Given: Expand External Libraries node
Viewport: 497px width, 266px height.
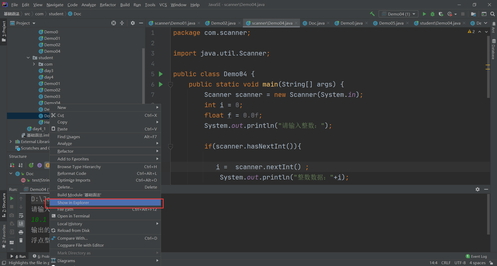Looking at the screenshot, I should (x=11, y=142).
